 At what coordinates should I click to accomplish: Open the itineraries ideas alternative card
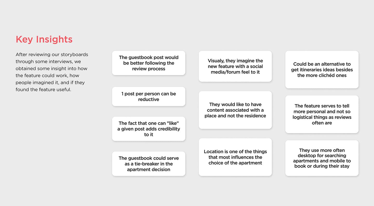[x=322, y=70]
